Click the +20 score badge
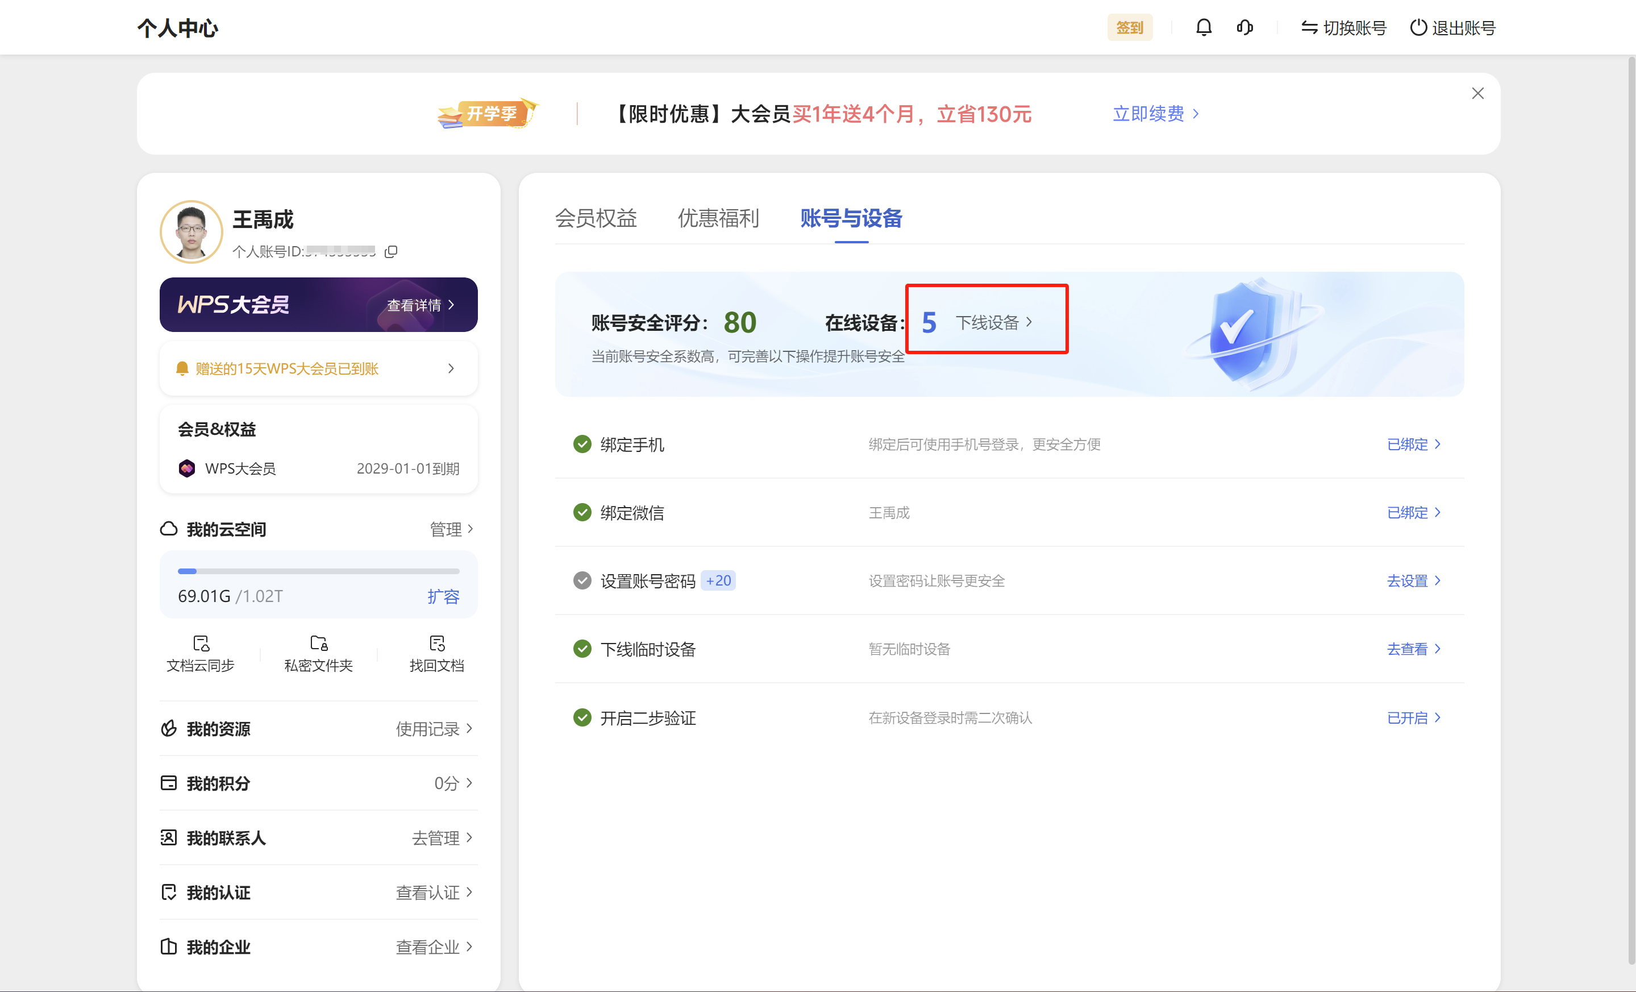 click(x=718, y=580)
